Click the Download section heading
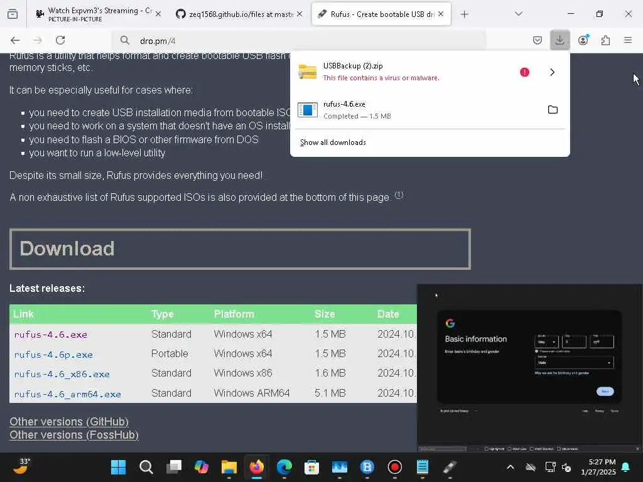The height and width of the screenshot is (482, 643). pyautogui.click(x=67, y=249)
